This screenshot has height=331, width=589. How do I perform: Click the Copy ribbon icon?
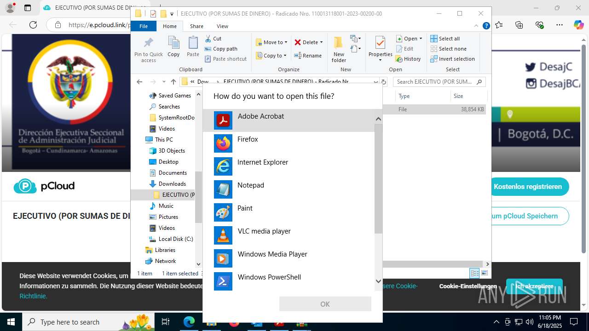(x=173, y=47)
